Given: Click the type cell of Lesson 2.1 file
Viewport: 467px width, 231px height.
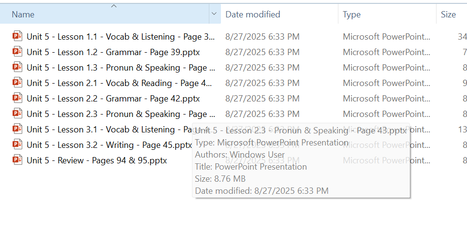Looking at the screenshot, I should tap(386, 83).
